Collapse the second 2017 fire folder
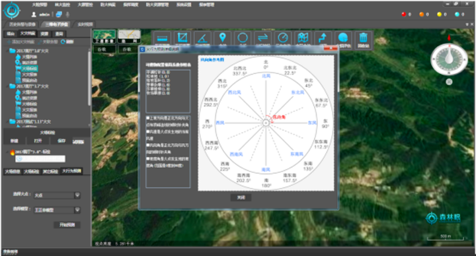Image resolution: width=476 pixels, height=256 pixels. click(x=7, y=86)
